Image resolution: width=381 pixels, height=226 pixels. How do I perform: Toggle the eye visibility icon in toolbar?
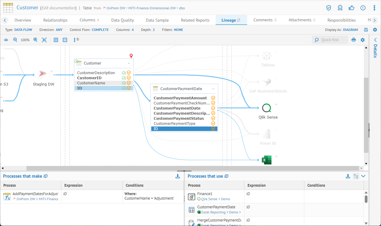coord(6,40)
